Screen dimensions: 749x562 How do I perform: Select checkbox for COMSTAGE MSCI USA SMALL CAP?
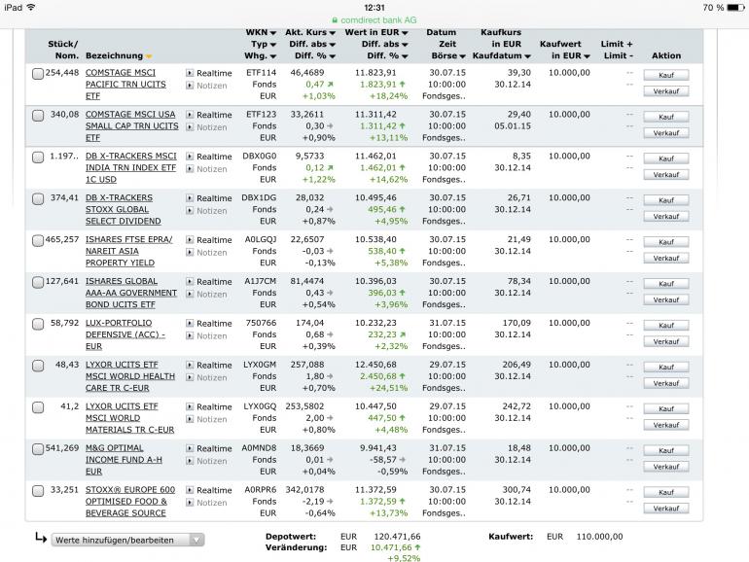(38, 116)
